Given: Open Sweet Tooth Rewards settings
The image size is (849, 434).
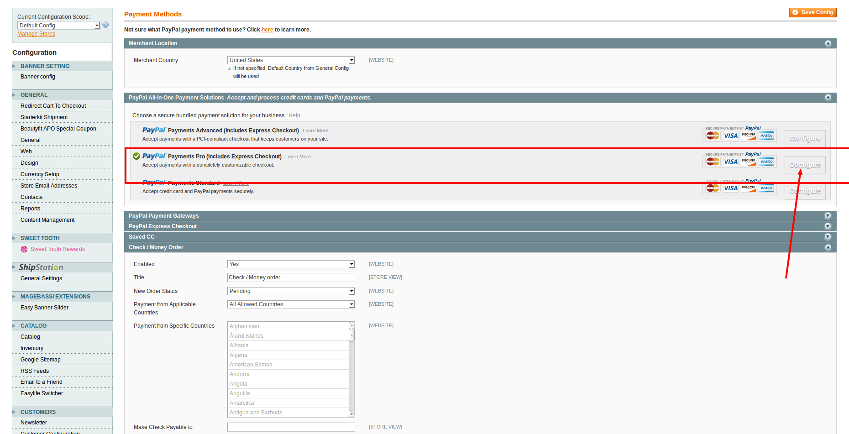Looking at the screenshot, I should [x=58, y=249].
